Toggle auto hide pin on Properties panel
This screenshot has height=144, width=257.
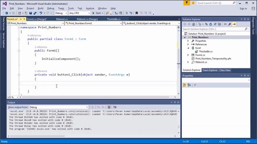245,76
